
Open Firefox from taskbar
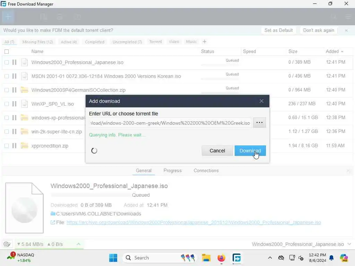(221, 258)
